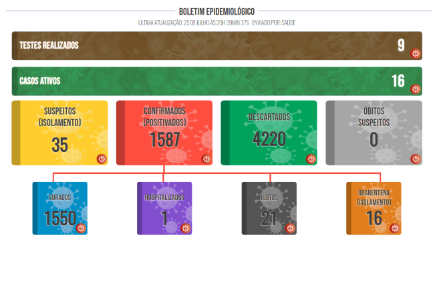Click the red icon in Testes Realizados bar
Viewport: 435px width, 298px height.
[415, 53]
